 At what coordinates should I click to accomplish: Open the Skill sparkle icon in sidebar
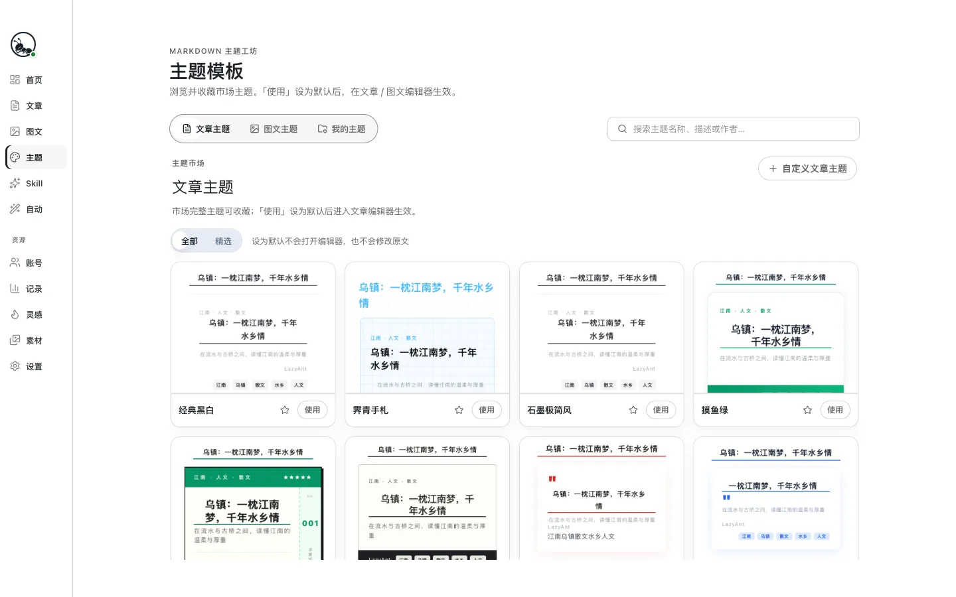pyautogui.click(x=15, y=183)
